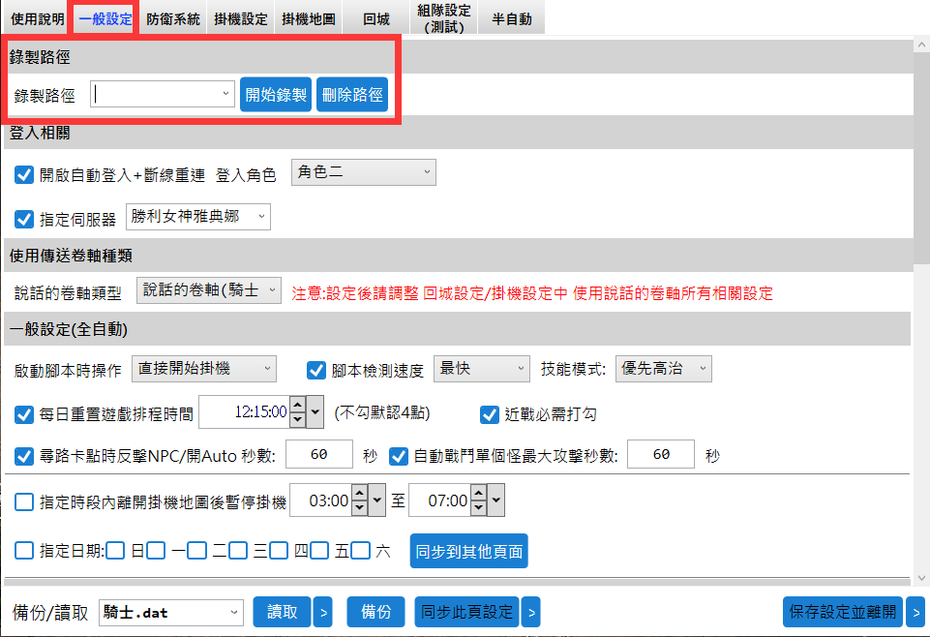
Task: Increase the 07:00 end time spinner
Action: coord(477,496)
